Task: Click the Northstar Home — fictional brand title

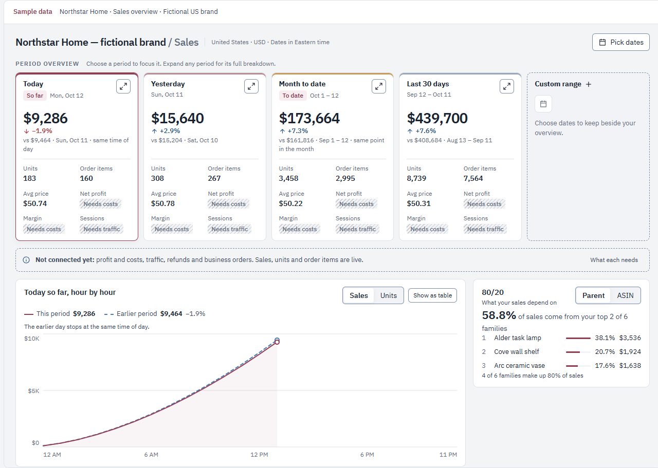Action: pyautogui.click(x=91, y=42)
